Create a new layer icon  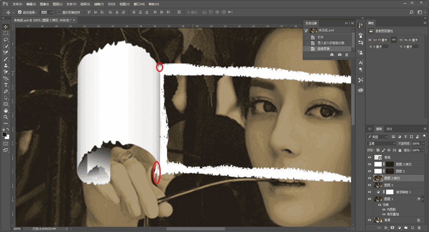tap(413, 227)
